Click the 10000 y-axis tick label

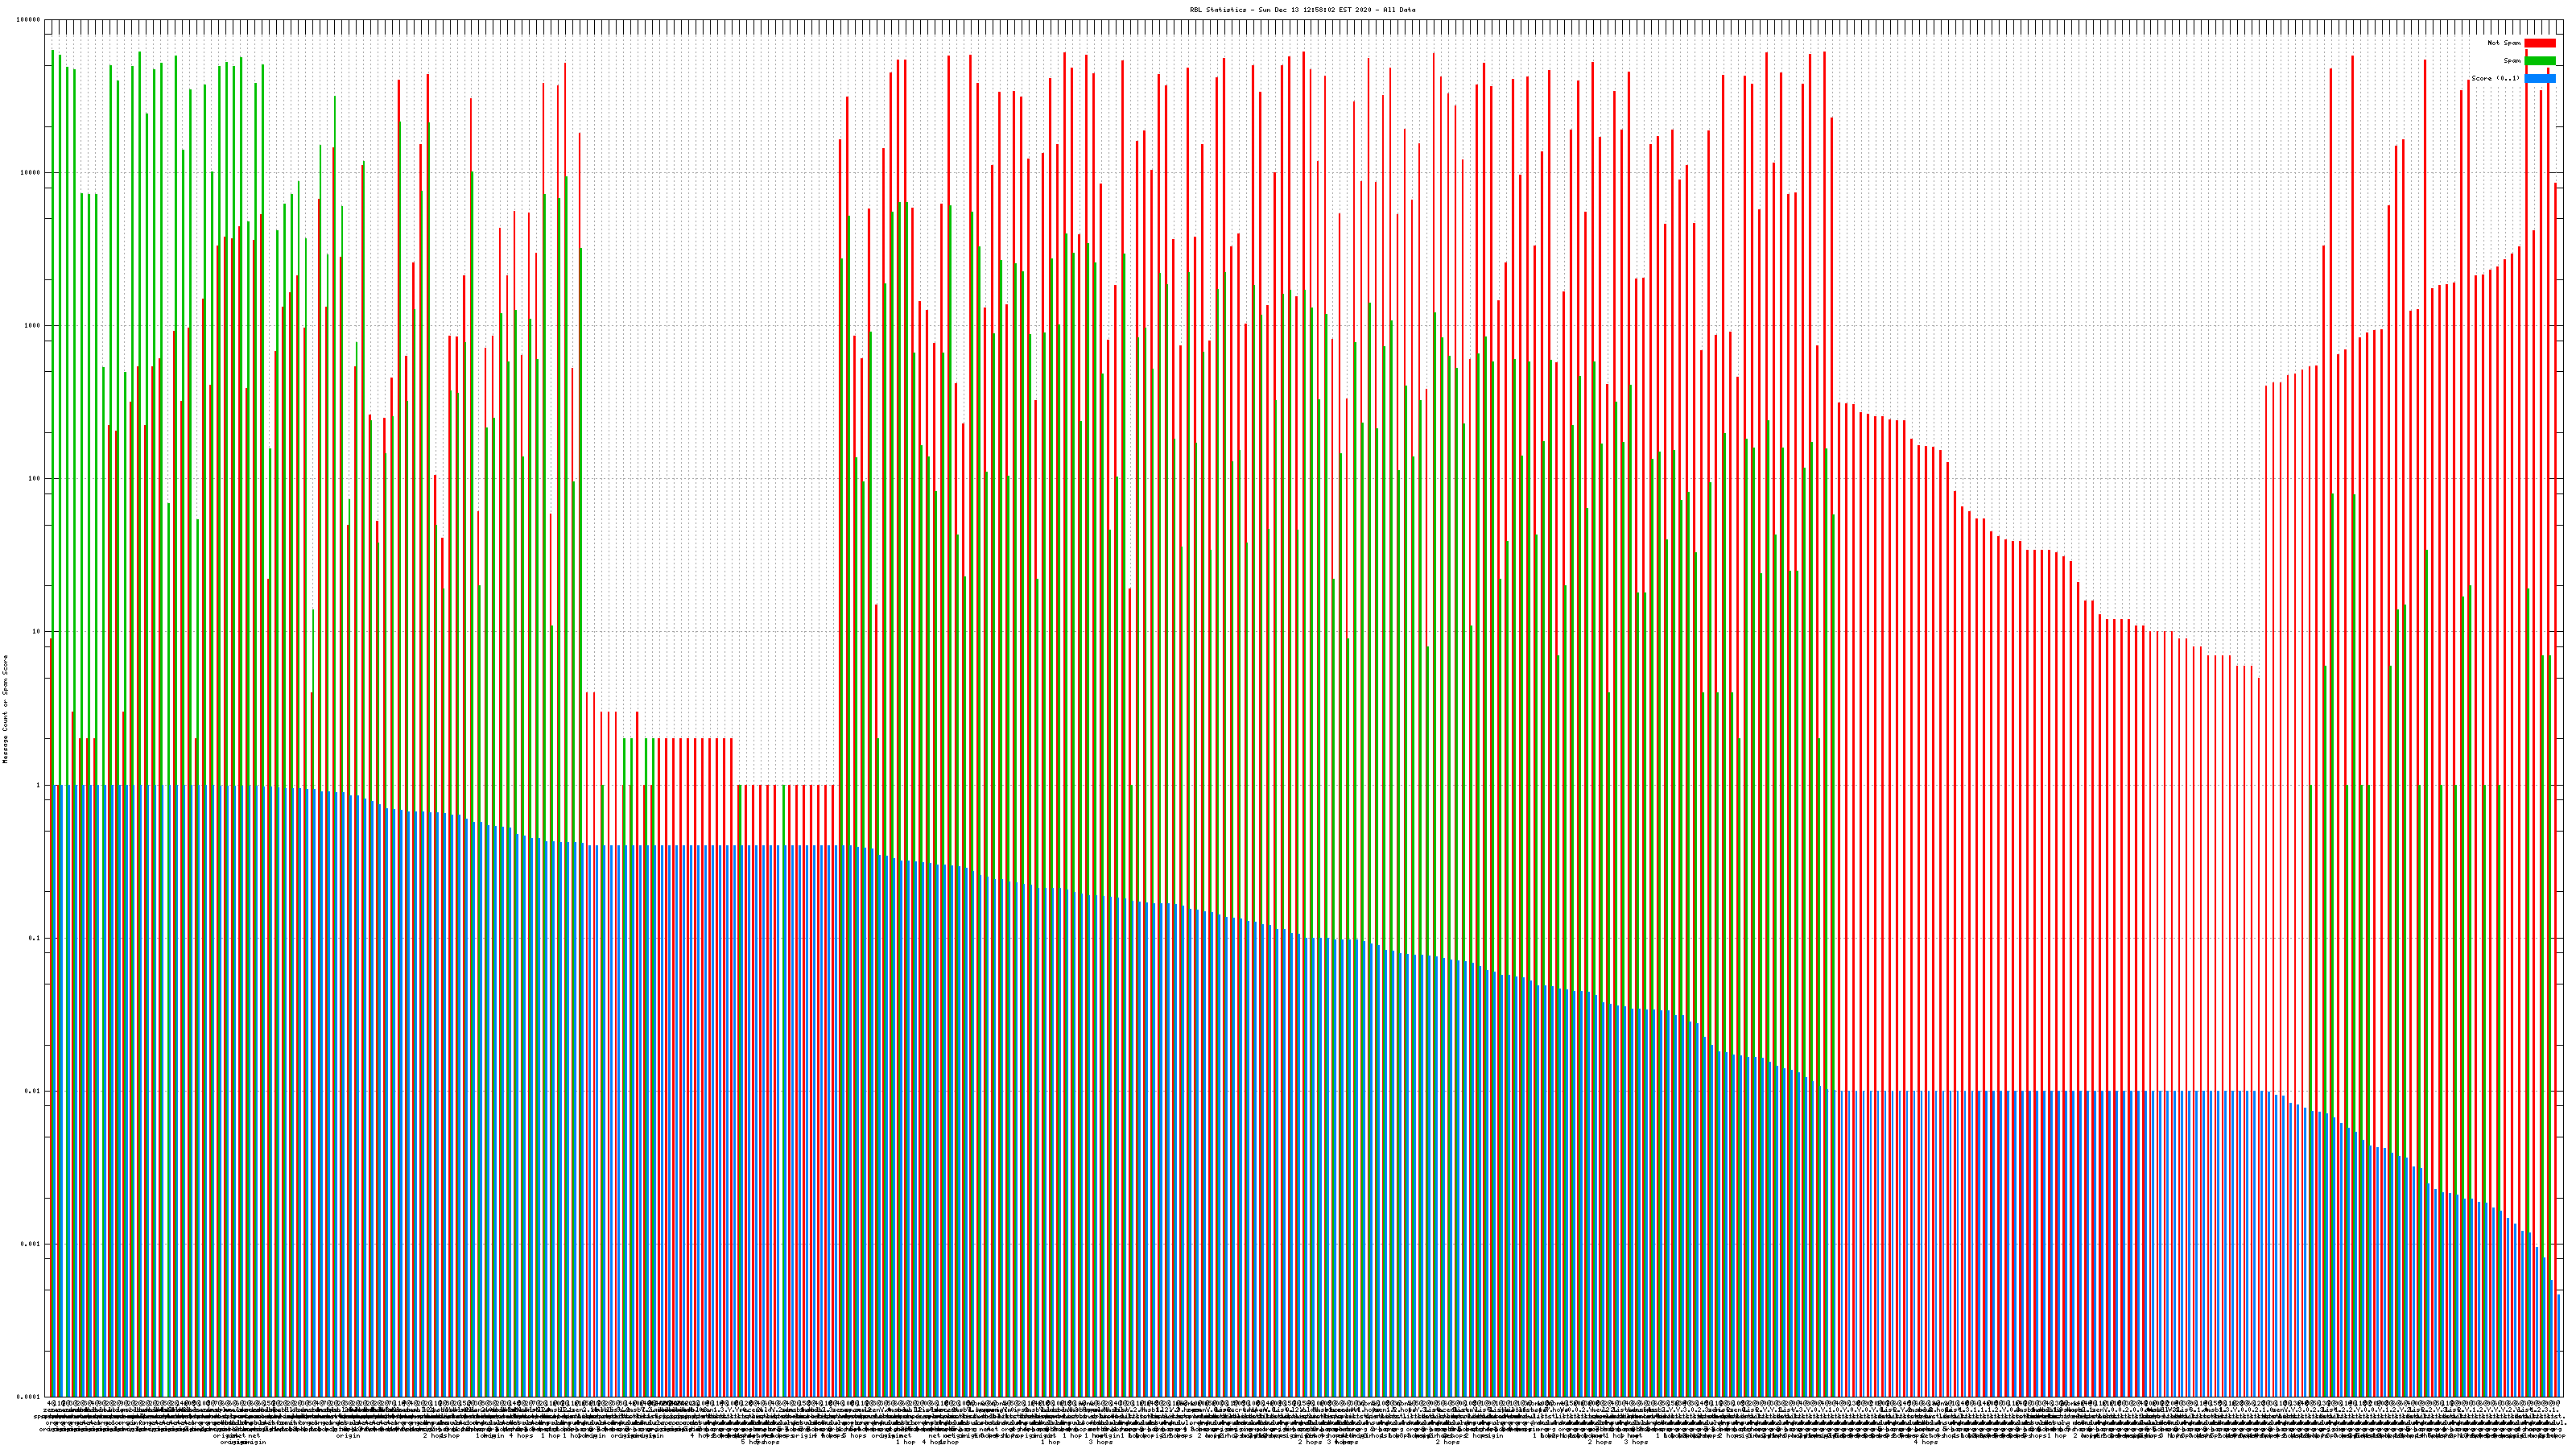coord(30,173)
